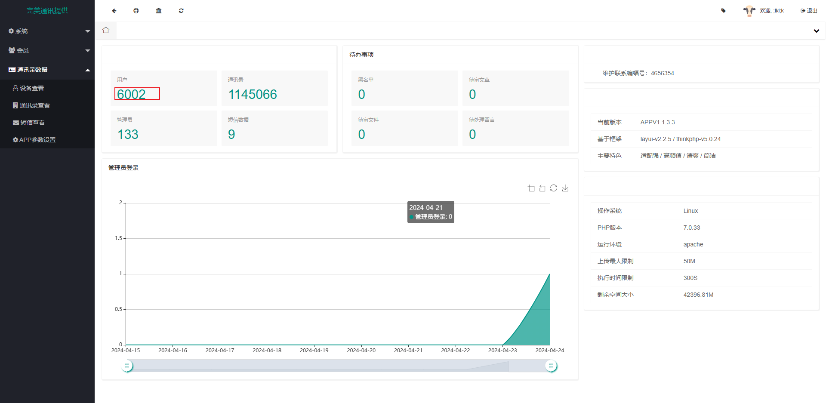
Task: Click the chart area zoom icon
Action: (x=531, y=188)
